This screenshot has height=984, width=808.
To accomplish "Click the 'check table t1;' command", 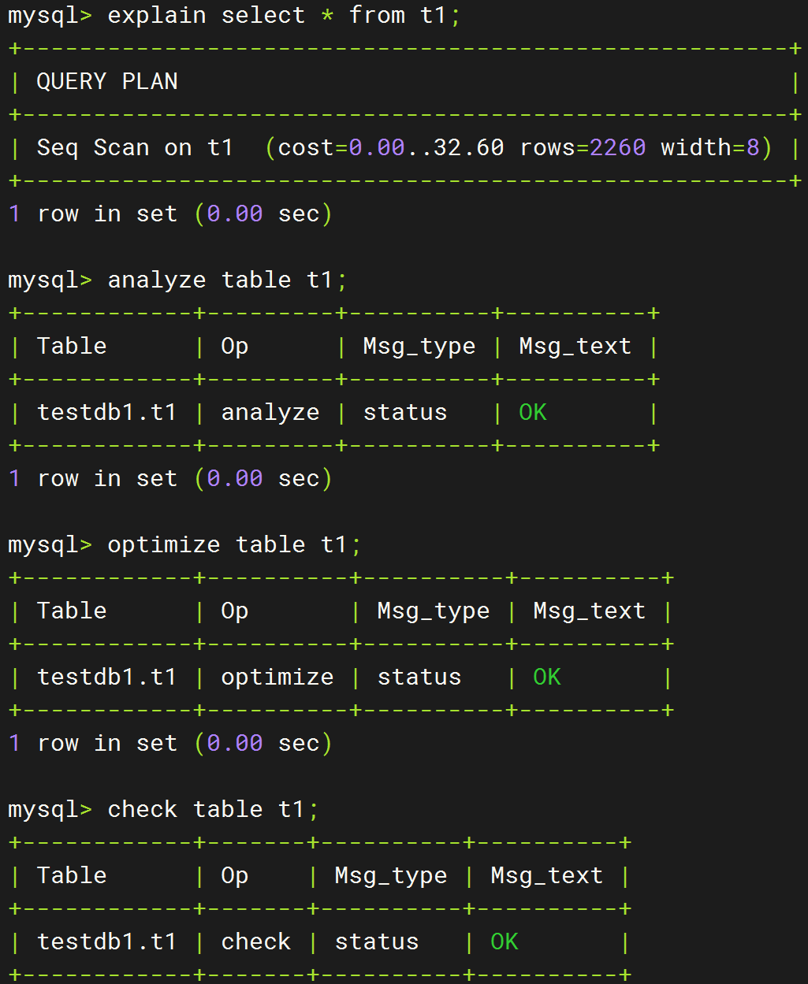I will click(x=213, y=809).
